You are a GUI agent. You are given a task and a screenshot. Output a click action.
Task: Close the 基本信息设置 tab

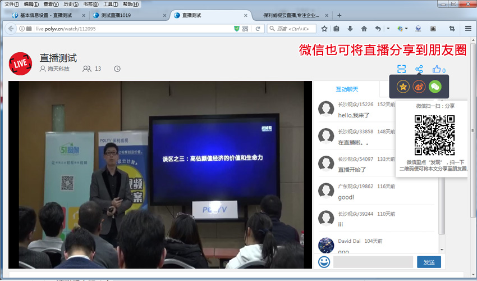pos(84,15)
